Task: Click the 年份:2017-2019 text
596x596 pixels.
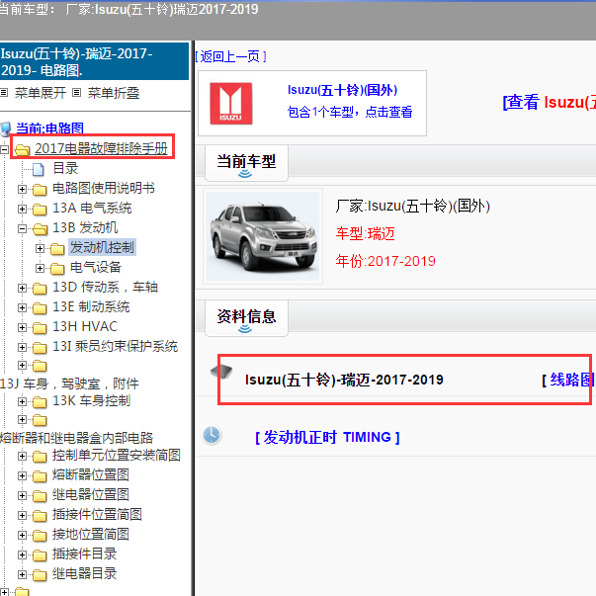Action: [385, 261]
